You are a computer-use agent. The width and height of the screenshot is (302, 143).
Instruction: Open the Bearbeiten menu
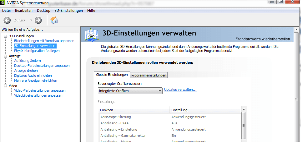tap(24, 11)
